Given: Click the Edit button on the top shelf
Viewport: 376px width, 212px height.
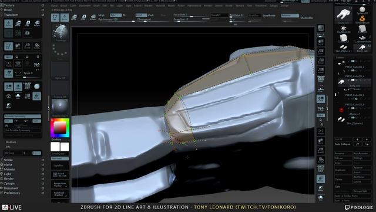Looking at the screenshot, I should pyautogui.click(x=55, y=17).
